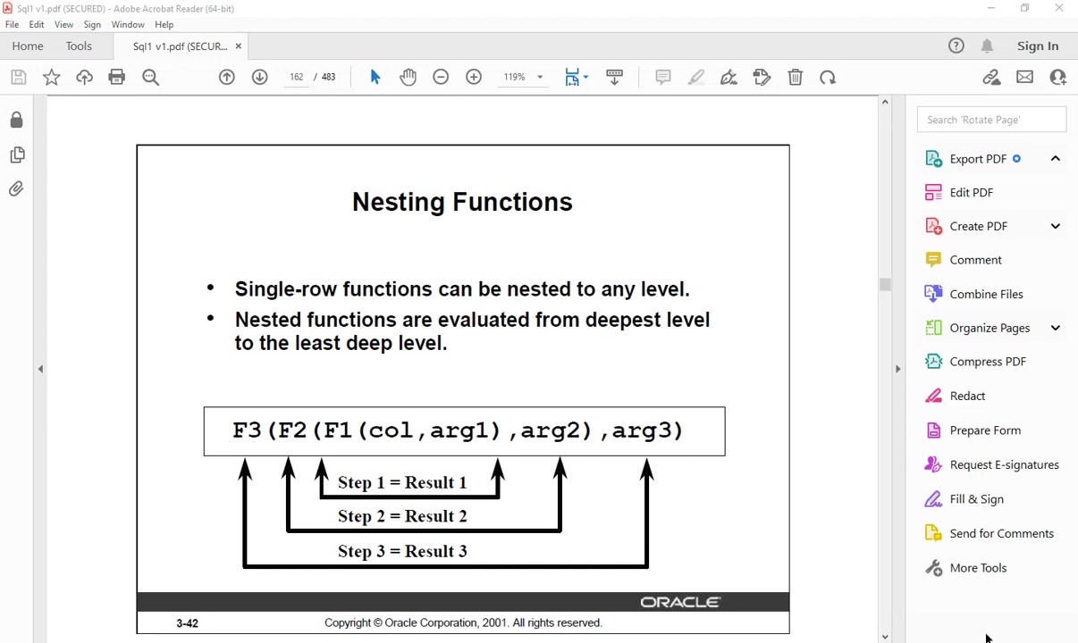The height and width of the screenshot is (643, 1078).
Task: Go to next page arrow
Action: click(x=259, y=78)
